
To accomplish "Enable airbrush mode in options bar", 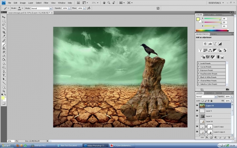I will 89,8.
